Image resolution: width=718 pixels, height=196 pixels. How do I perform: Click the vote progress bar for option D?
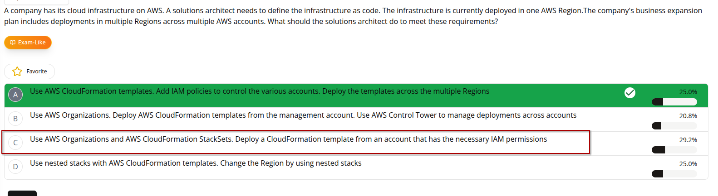tap(674, 174)
